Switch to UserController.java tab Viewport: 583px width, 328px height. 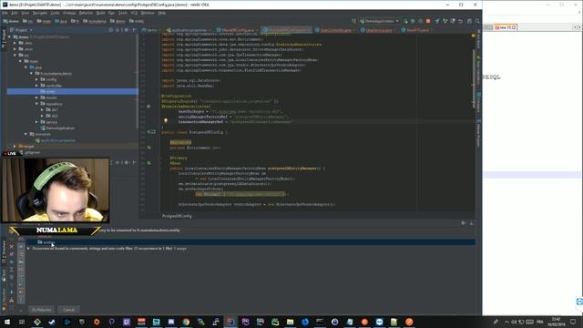336,30
